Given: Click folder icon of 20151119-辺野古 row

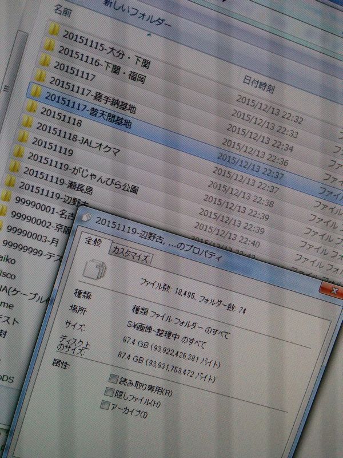Looking at the screenshot, I should 10,181.
